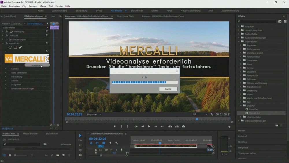Screen dimensions: 289x163
Task: Select the Selection arrow tool
Action: pos(80,135)
